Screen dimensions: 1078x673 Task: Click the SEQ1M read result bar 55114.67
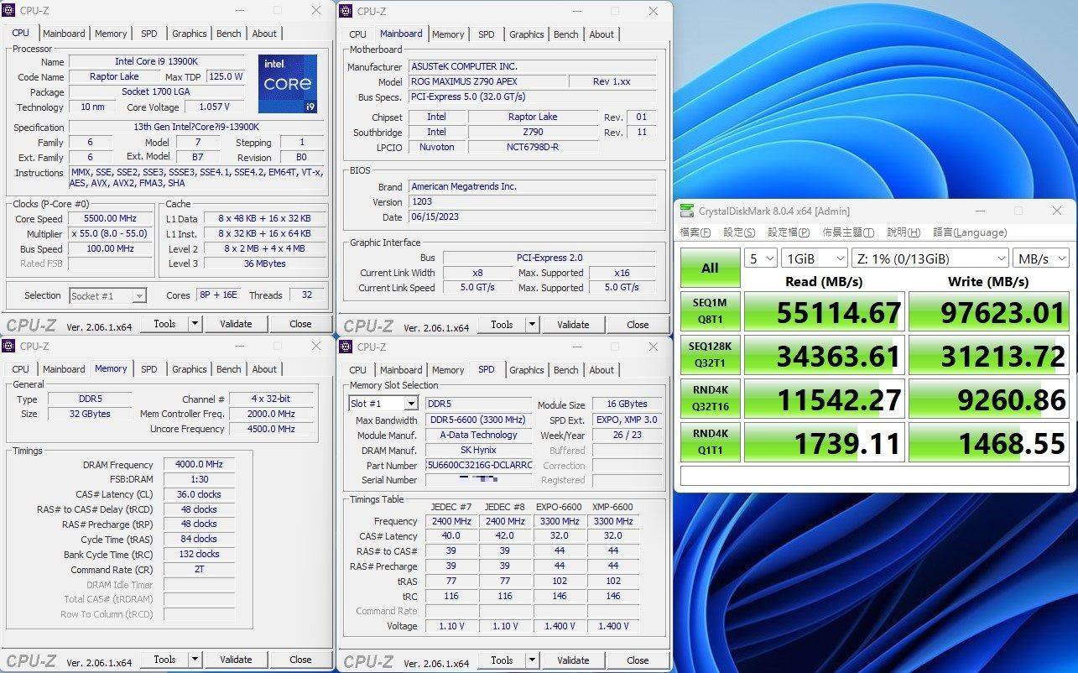824,311
